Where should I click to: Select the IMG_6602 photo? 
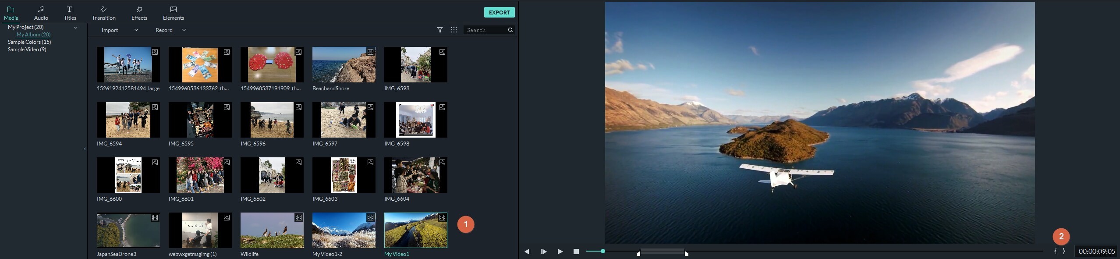[x=272, y=175]
